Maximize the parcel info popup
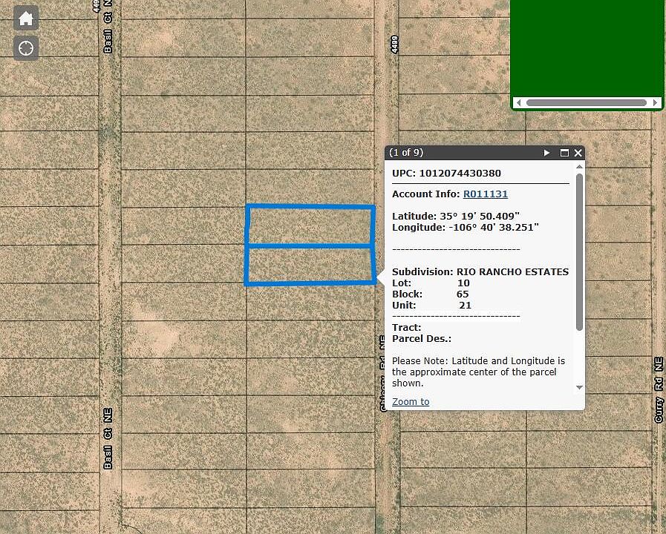The image size is (666, 534). (564, 153)
